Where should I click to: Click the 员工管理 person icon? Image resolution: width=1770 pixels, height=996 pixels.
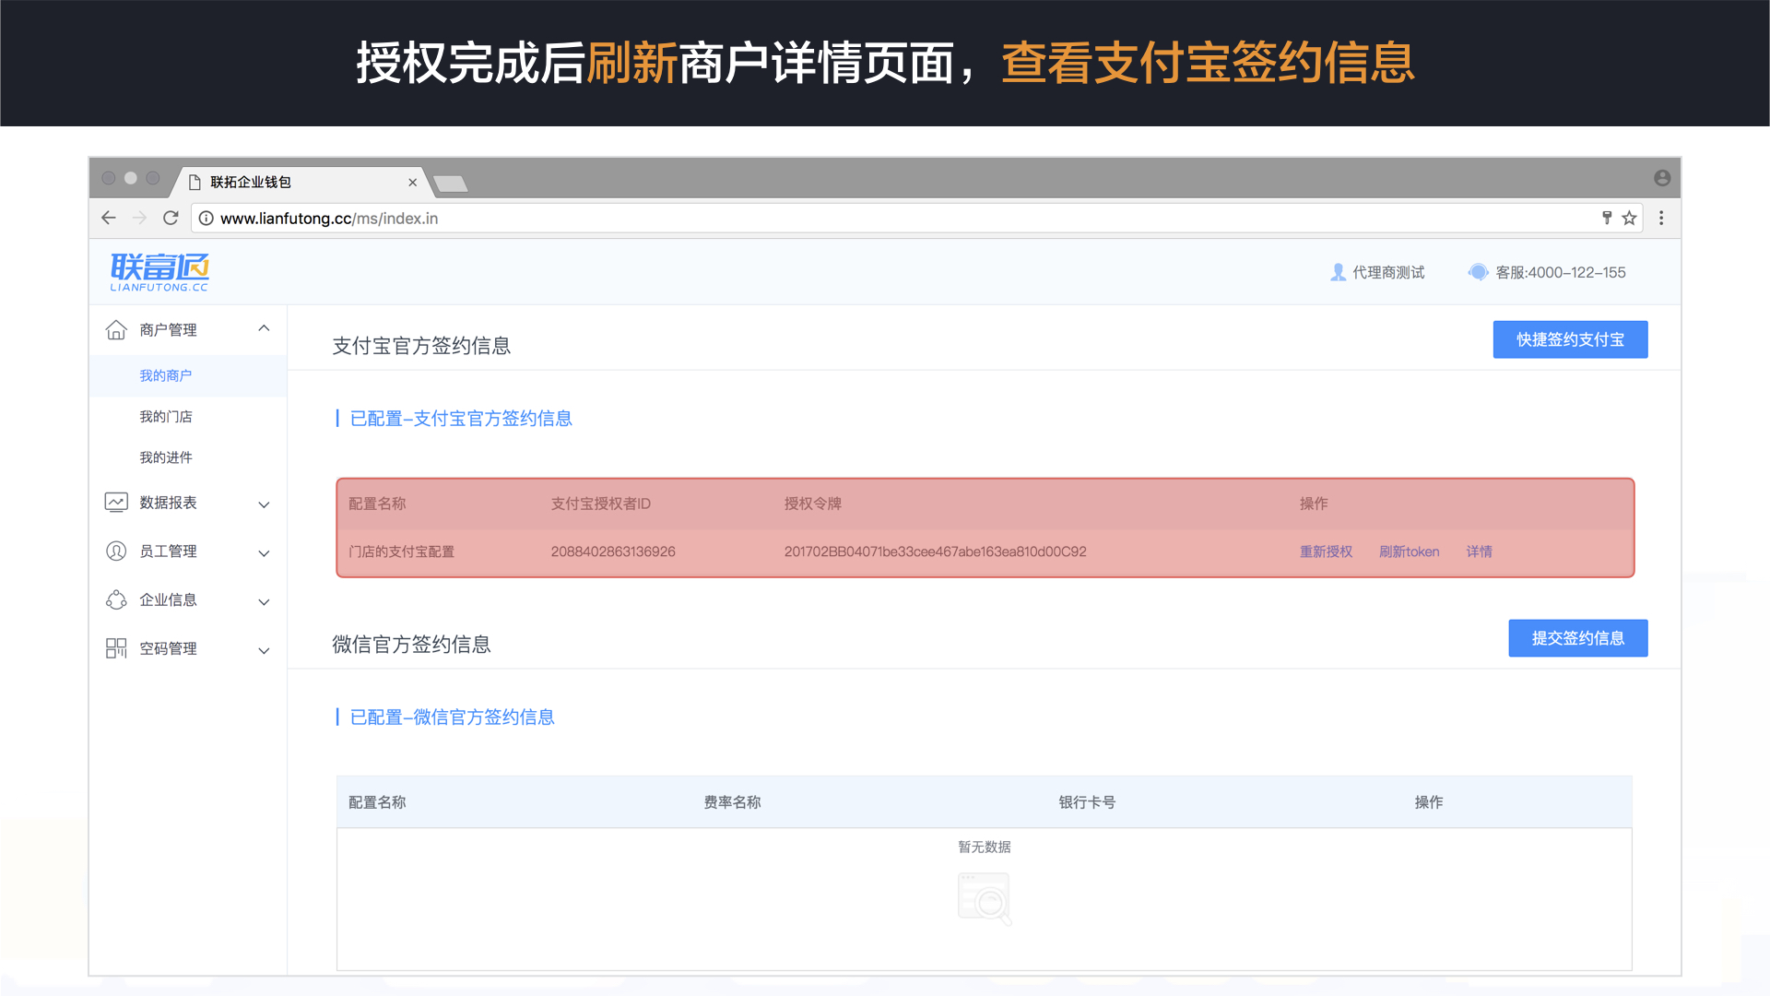pos(116,551)
